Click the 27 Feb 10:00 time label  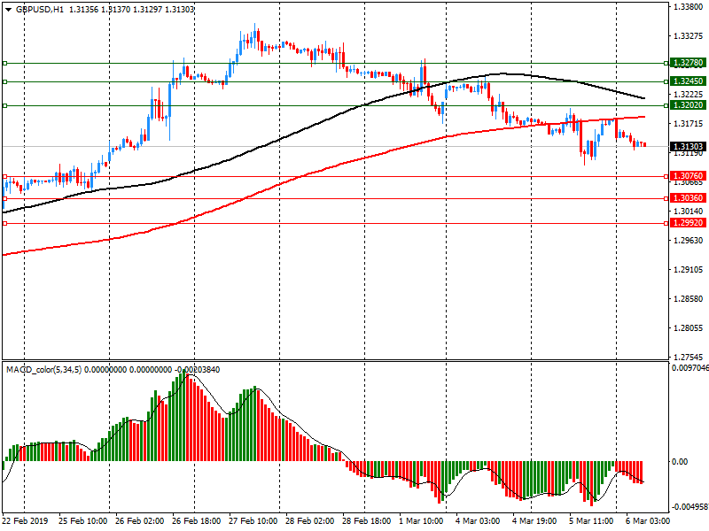(253, 521)
